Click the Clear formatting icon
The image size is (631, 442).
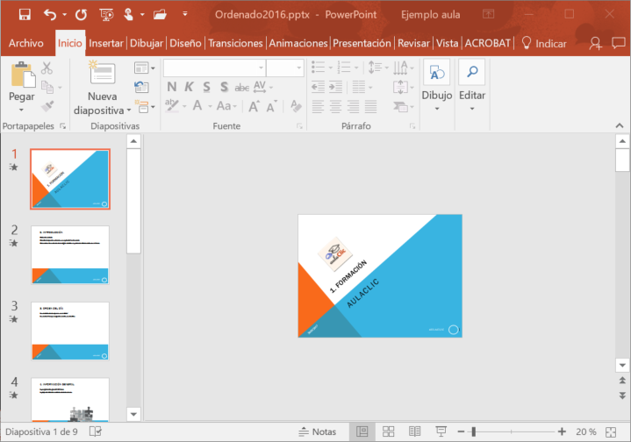click(296, 106)
